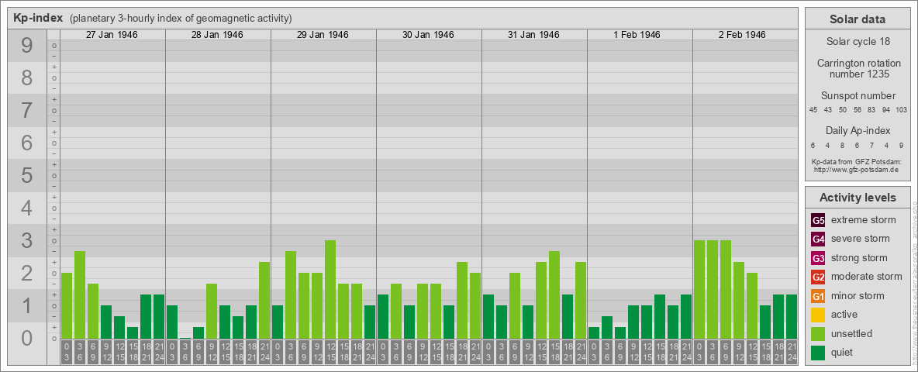Image resolution: width=918 pixels, height=372 pixels.
Task: Click the Kp-index title
Action: click(38, 18)
